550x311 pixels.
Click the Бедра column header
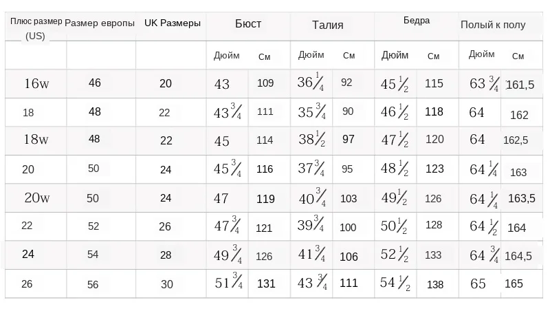(417, 21)
